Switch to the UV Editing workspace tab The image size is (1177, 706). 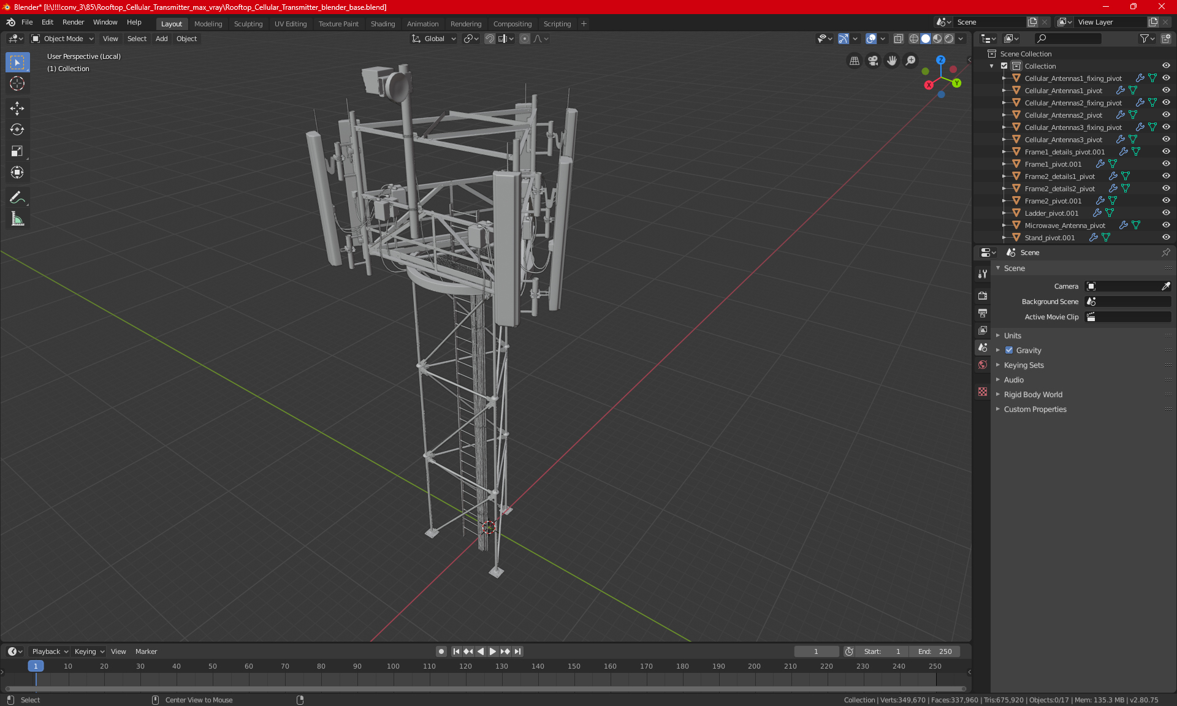(x=291, y=24)
